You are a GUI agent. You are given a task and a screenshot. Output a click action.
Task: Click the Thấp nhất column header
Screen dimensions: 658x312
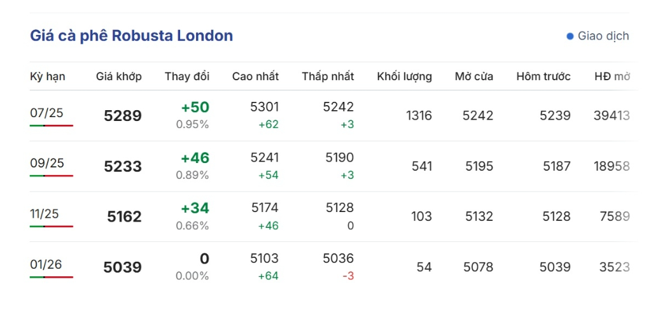328,76
